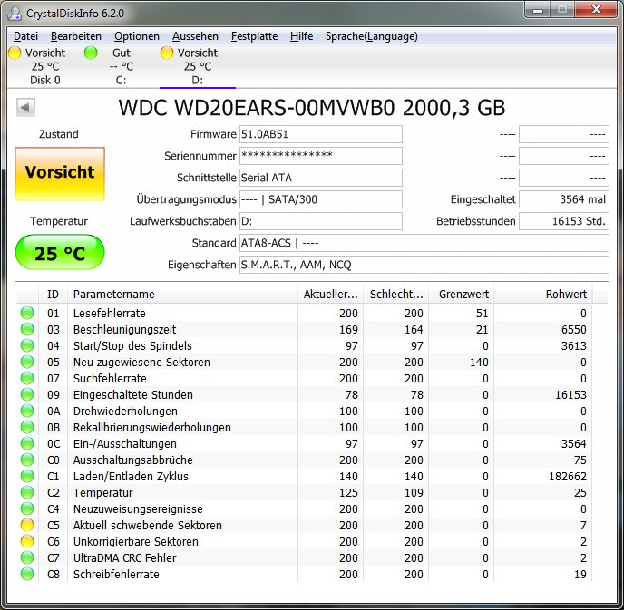624x610 pixels.
Task: Click the CrystalDiskInfo title bar app icon
Action: coord(15,13)
